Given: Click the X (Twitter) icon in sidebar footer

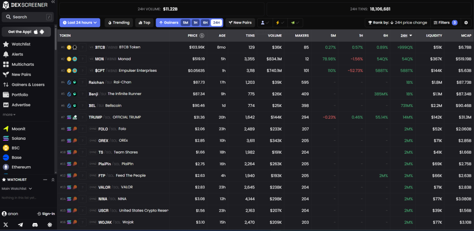Looking at the screenshot, I should coord(6,225).
